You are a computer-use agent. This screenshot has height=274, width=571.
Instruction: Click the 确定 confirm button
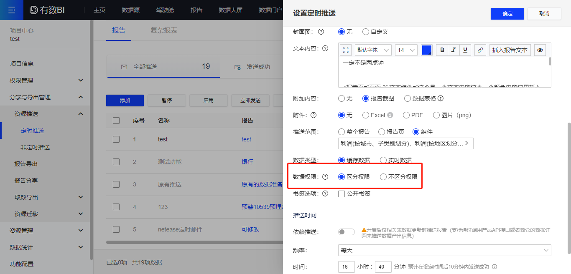tap(507, 13)
